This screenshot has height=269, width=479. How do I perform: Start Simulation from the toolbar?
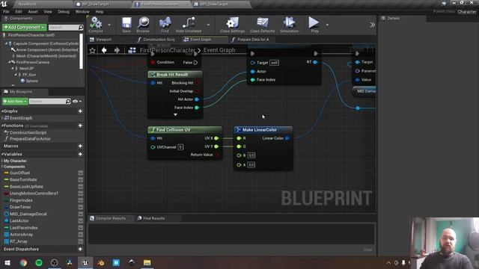coord(289,25)
